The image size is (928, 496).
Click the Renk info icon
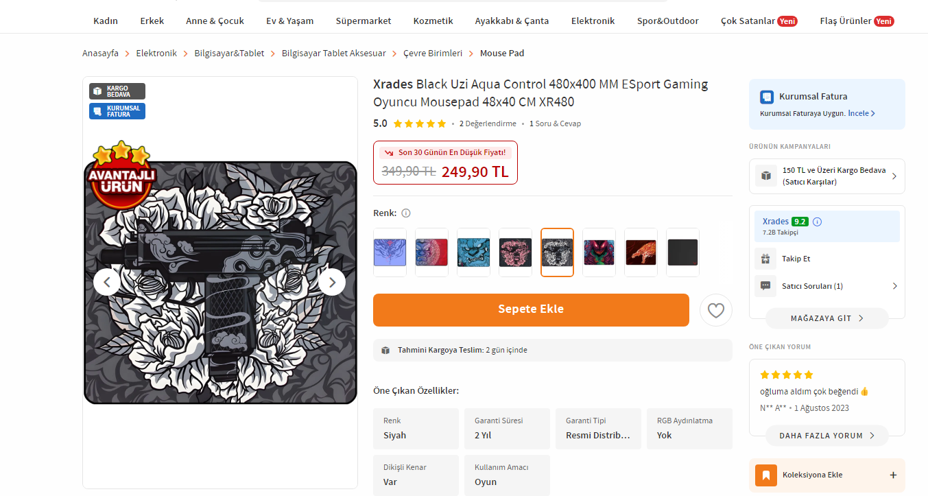coord(406,213)
